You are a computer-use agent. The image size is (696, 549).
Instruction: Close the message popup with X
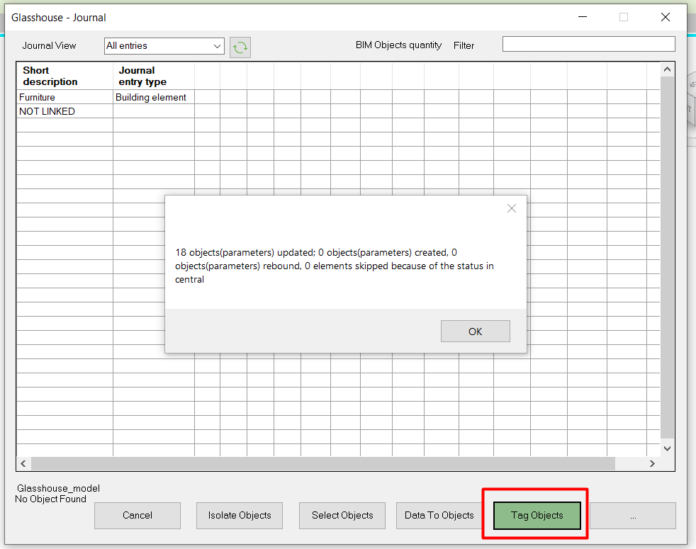[x=511, y=208]
